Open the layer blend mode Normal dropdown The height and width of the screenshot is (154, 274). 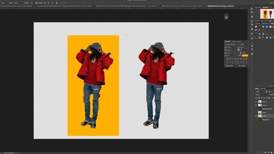coord(262,95)
